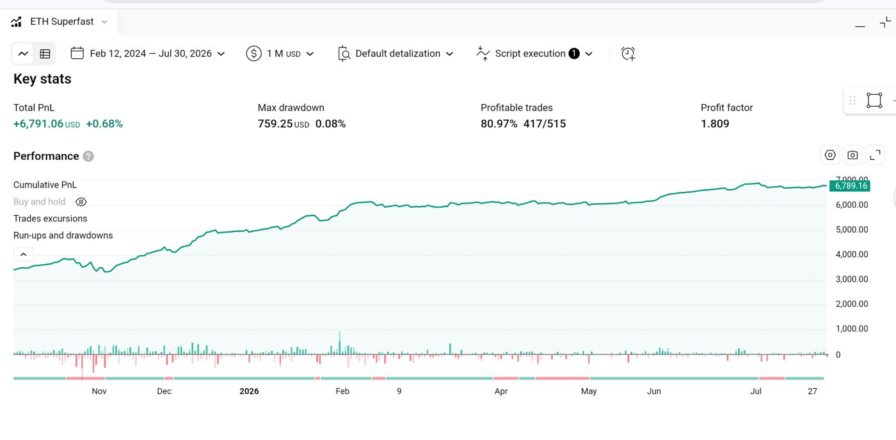Click the strategy chart icon beside ETH Superfast
Viewport: 896px width, 440px height.
16,22
